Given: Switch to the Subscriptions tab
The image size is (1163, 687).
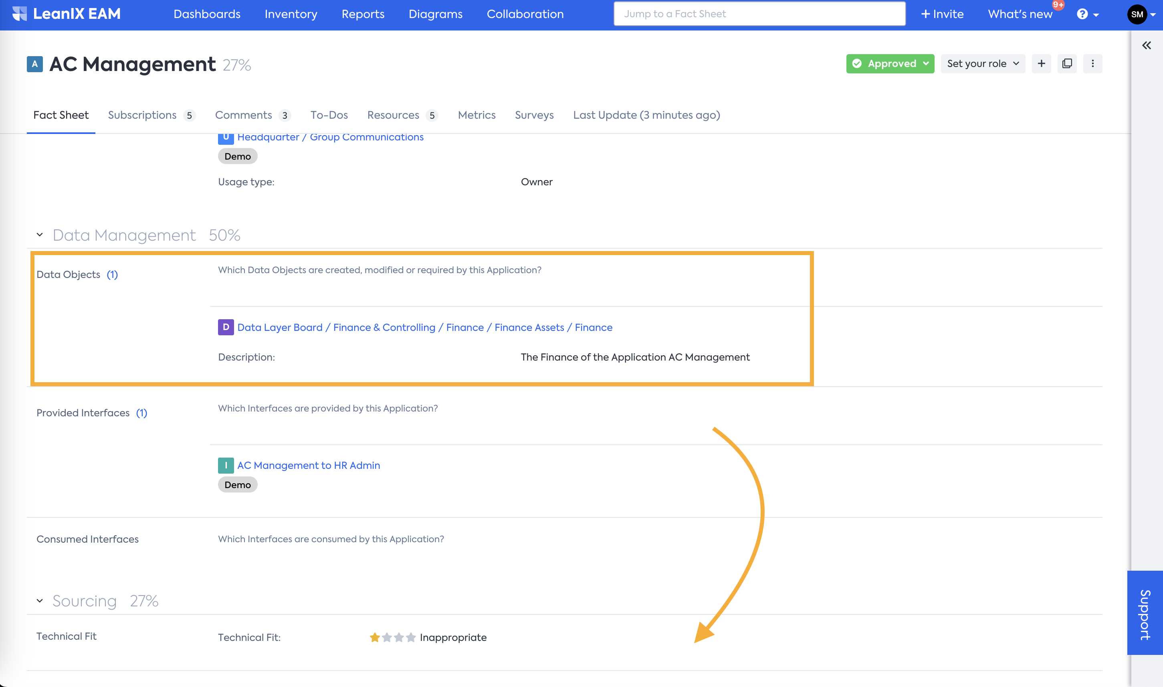Looking at the screenshot, I should [143, 115].
